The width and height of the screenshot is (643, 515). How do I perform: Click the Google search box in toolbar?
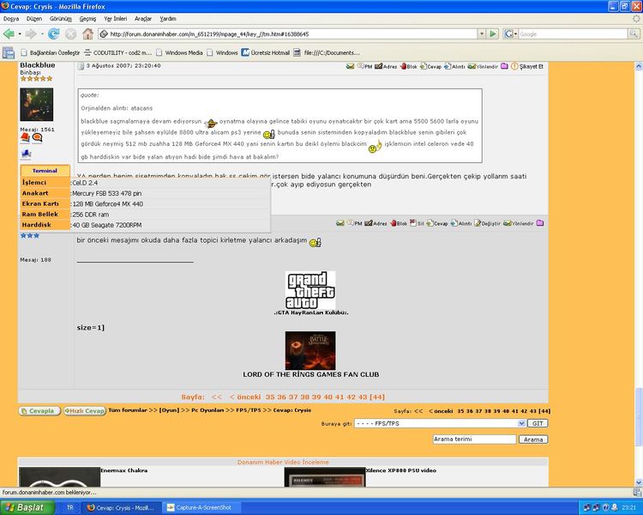[x=573, y=33]
